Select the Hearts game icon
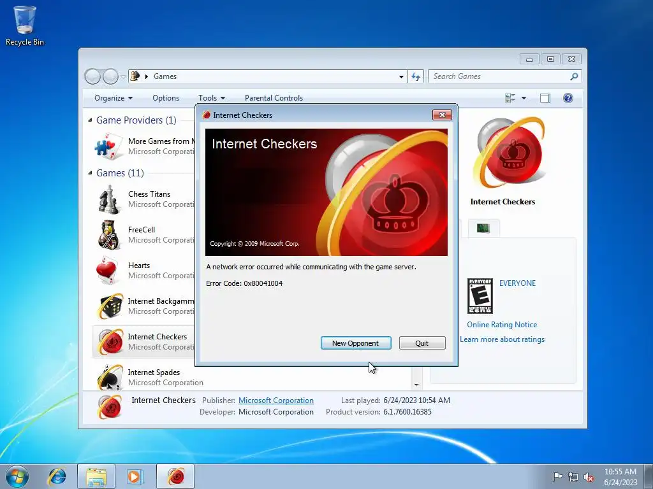 coord(108,270)
